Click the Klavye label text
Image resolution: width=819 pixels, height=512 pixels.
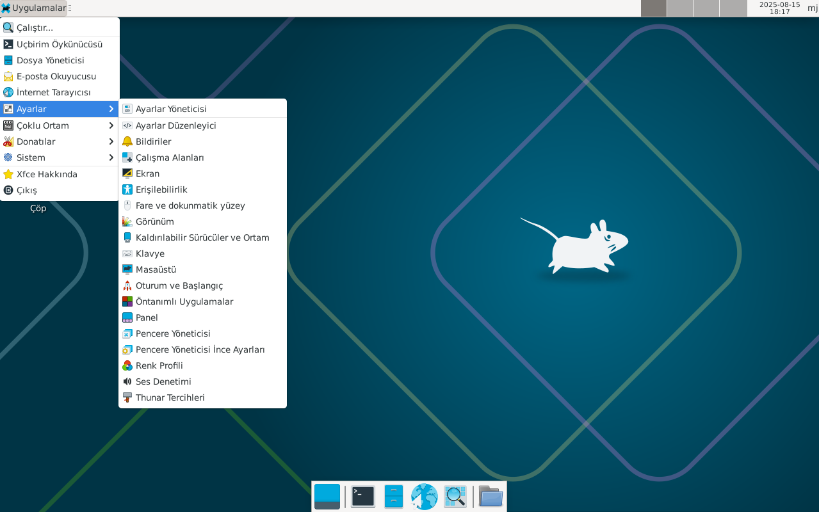click(x=150, y=253)
